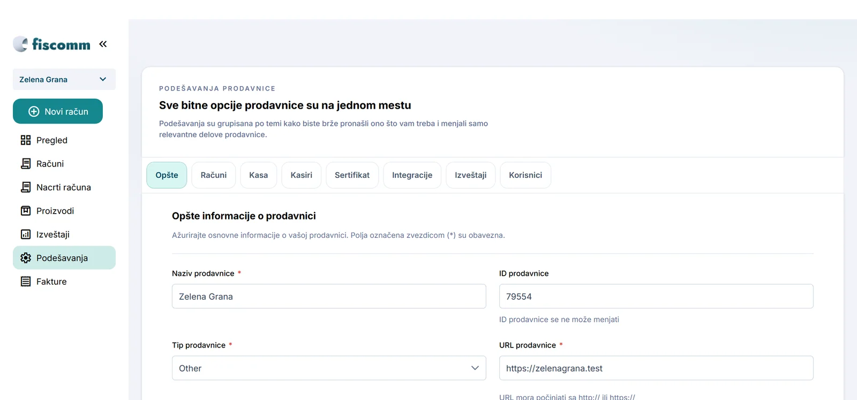Open Fakture in the sidebar
The height and width of the screenshot is (400, 857).
[64, 282]
